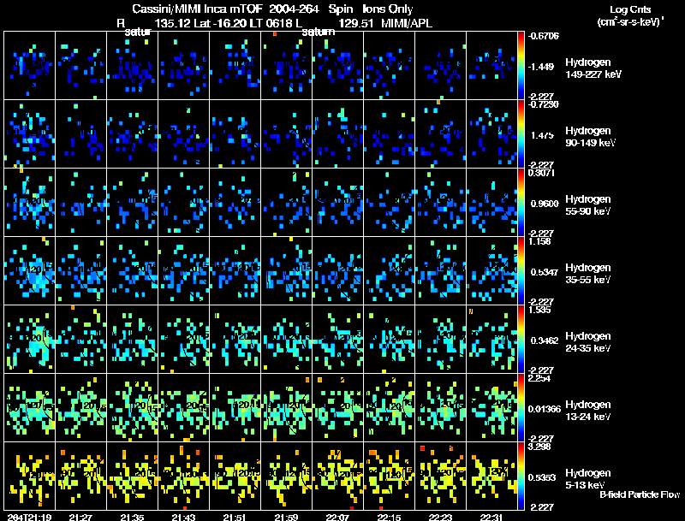Viewport: 685px width, 521px height.
Task: Click the 22:23 time label
Action: [440, 517]
